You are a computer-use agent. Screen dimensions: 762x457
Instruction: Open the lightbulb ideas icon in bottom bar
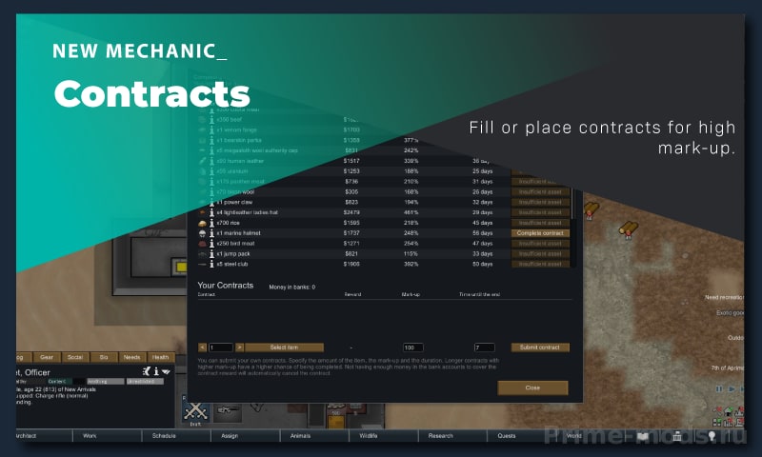click(x=712, y=436)
